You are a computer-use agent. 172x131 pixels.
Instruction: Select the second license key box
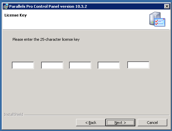pos(52,65)
